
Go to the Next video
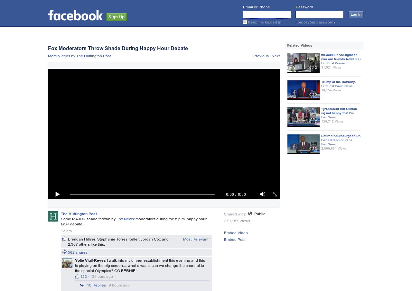276,56
